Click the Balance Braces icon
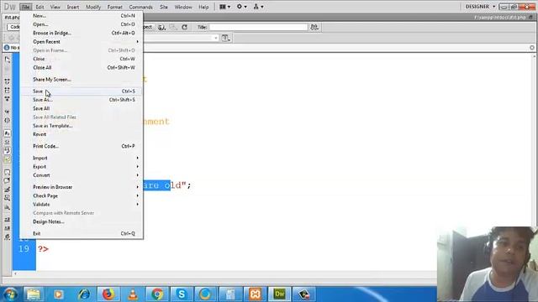 (8, 120)
